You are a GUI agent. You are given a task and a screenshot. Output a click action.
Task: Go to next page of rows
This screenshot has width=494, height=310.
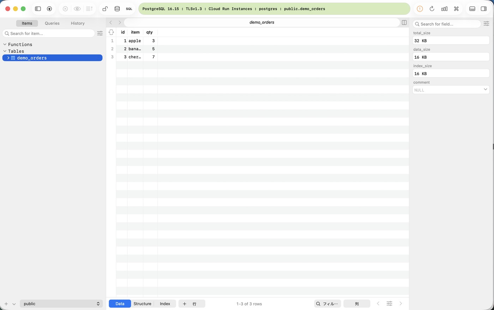click(401, 304)
